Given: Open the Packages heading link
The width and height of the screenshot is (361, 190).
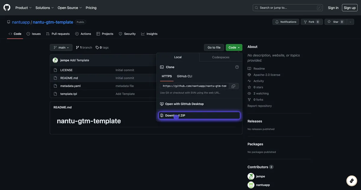Looking at the screenshot, I should (255, 144).
